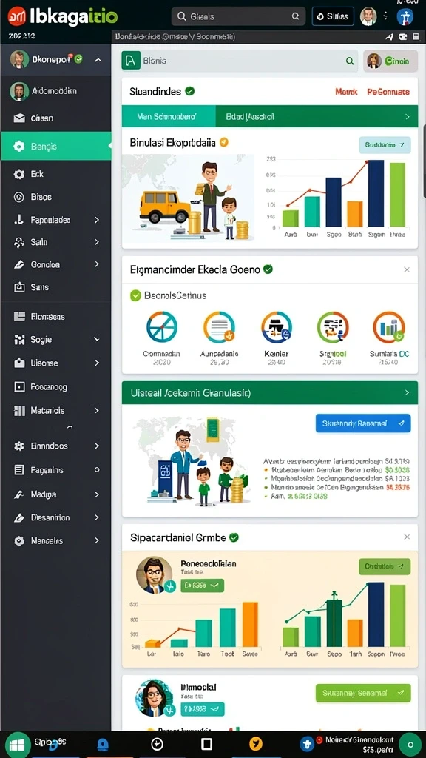Screen dimensions: 426x758
Task: Toggle the Fagenins circle indicator
Action: (x=97, y=470)
